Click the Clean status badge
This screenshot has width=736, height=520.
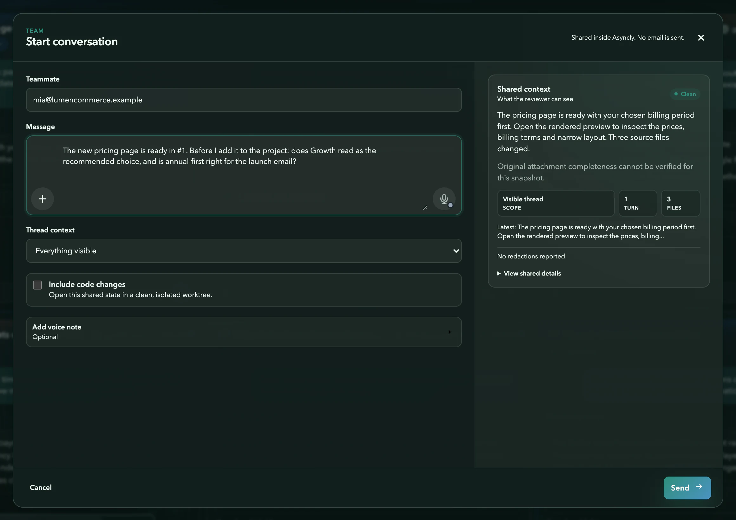[685, 94]
